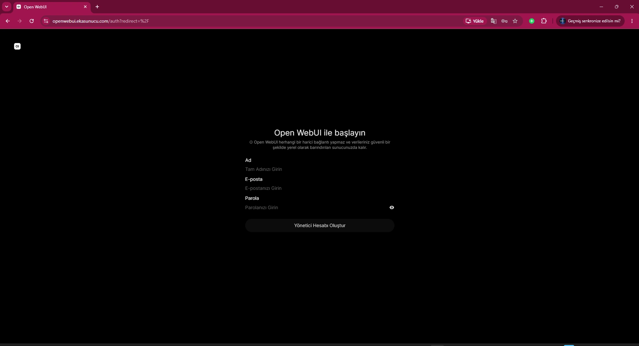Screen dimensions: 639x346
Task: Restore down the browser window
Action: [x=617, y=7]
